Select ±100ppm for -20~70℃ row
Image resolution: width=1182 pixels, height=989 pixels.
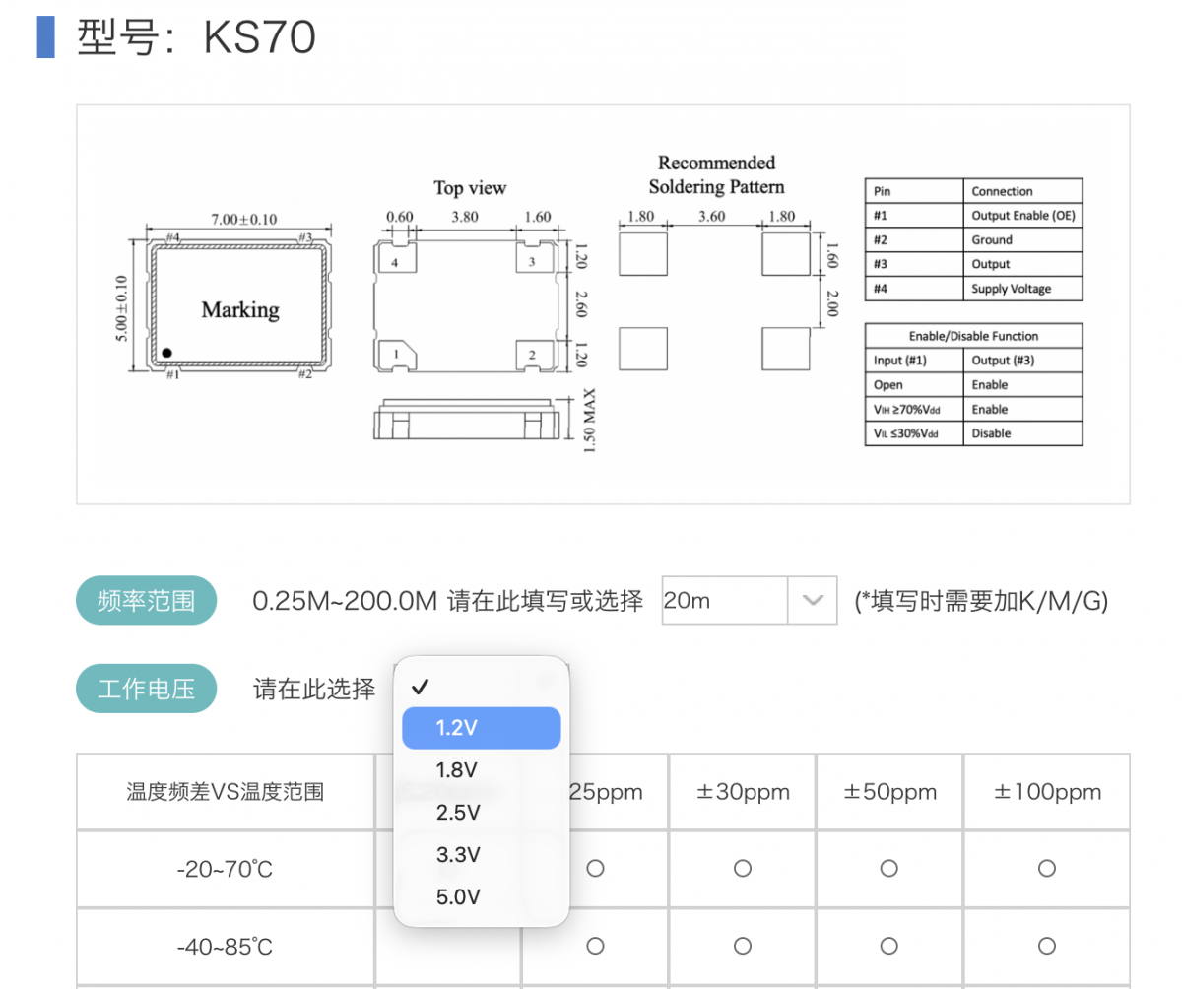1046,869
